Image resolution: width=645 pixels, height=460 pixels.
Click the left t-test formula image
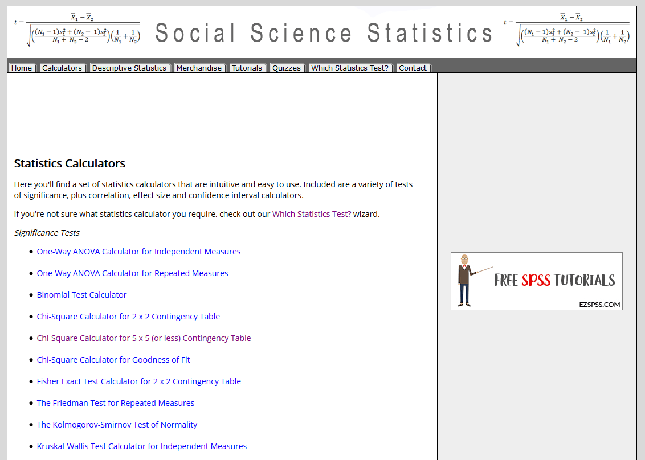tap(77, 30)
